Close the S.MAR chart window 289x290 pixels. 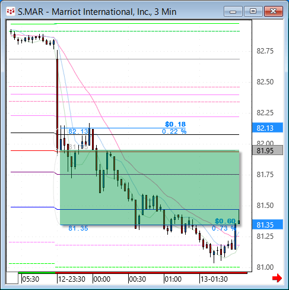[274, 11]
